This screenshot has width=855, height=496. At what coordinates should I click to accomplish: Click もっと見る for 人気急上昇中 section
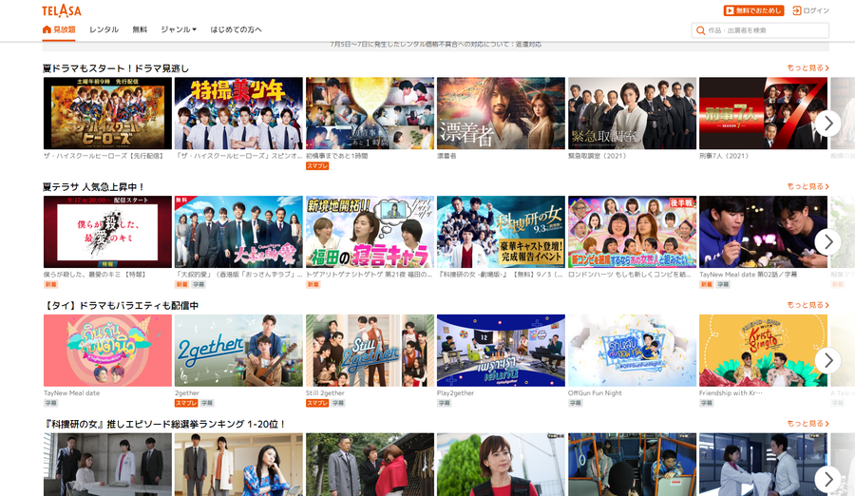(x=808, y=186)
